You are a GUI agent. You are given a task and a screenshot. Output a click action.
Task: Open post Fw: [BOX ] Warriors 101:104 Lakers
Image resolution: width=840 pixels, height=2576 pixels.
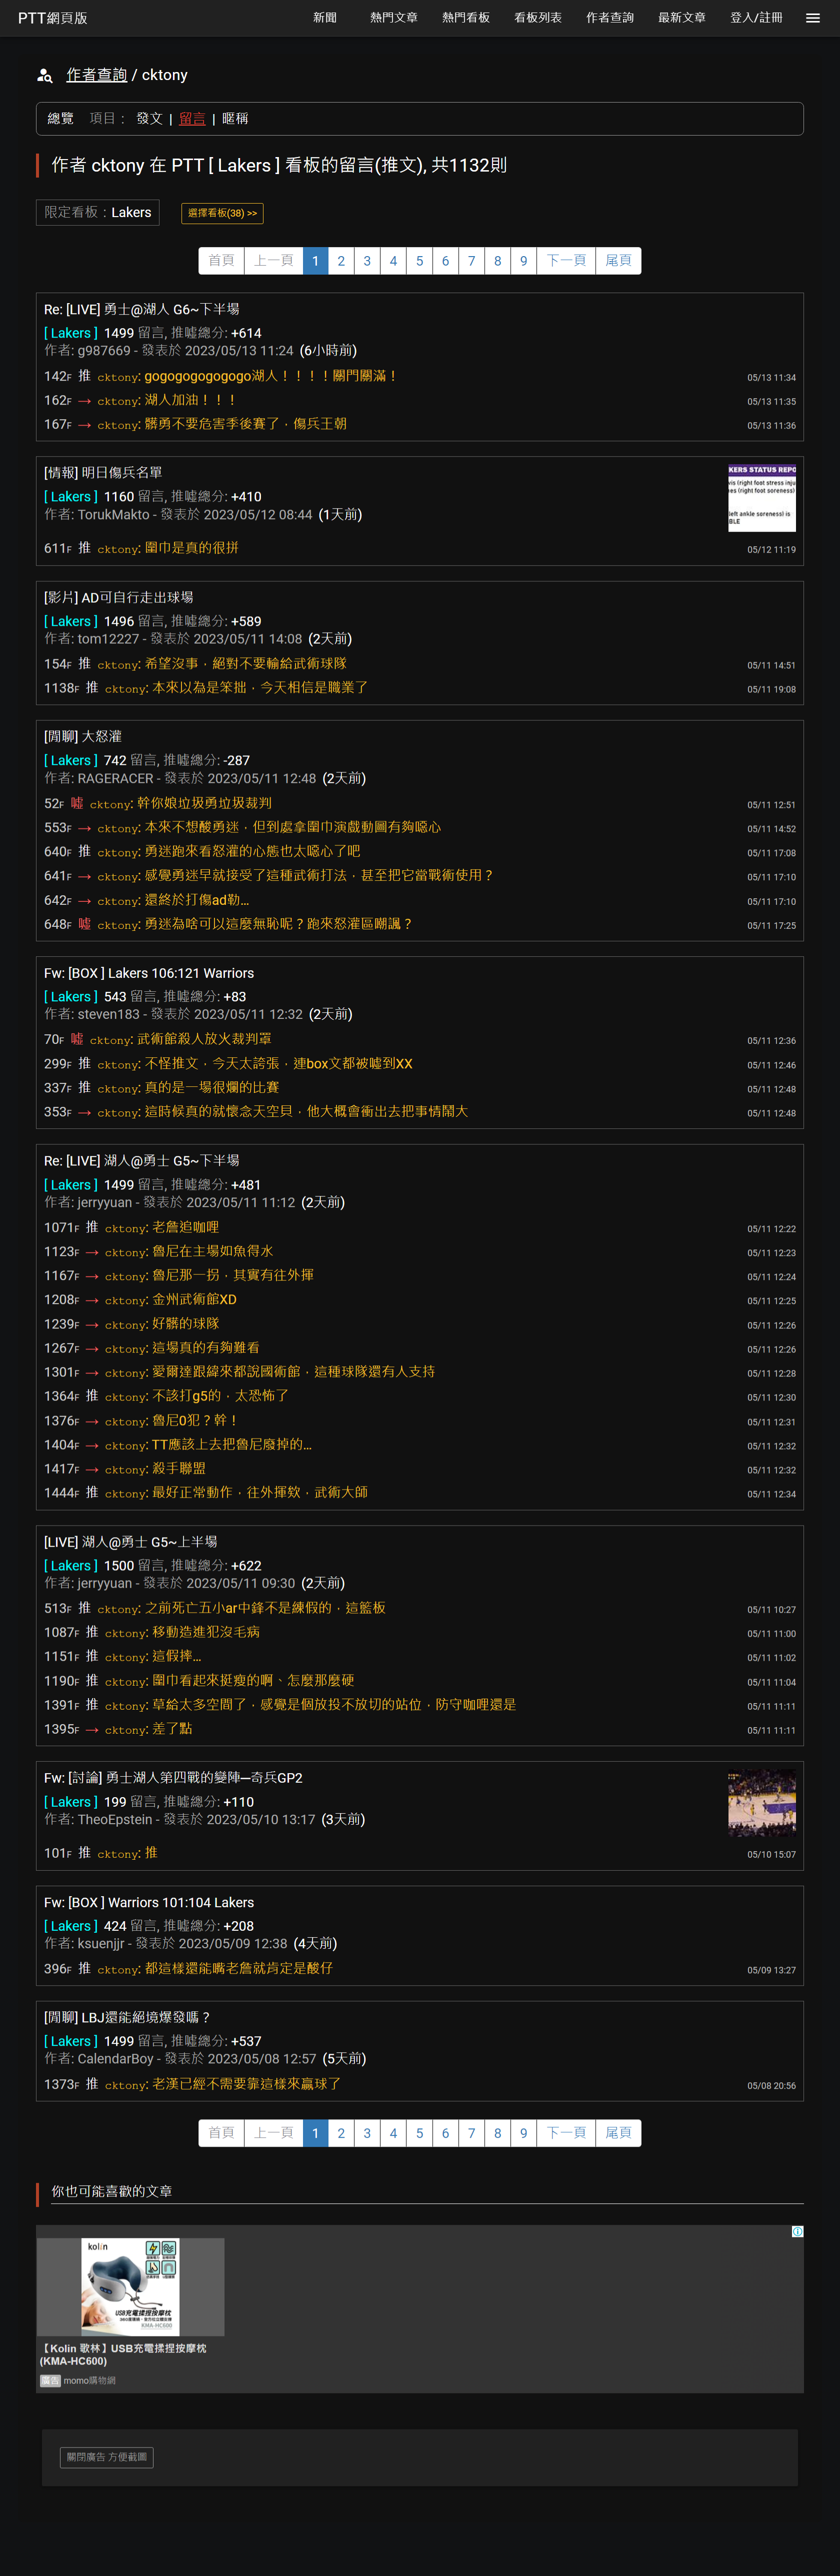click(149, 1903)
